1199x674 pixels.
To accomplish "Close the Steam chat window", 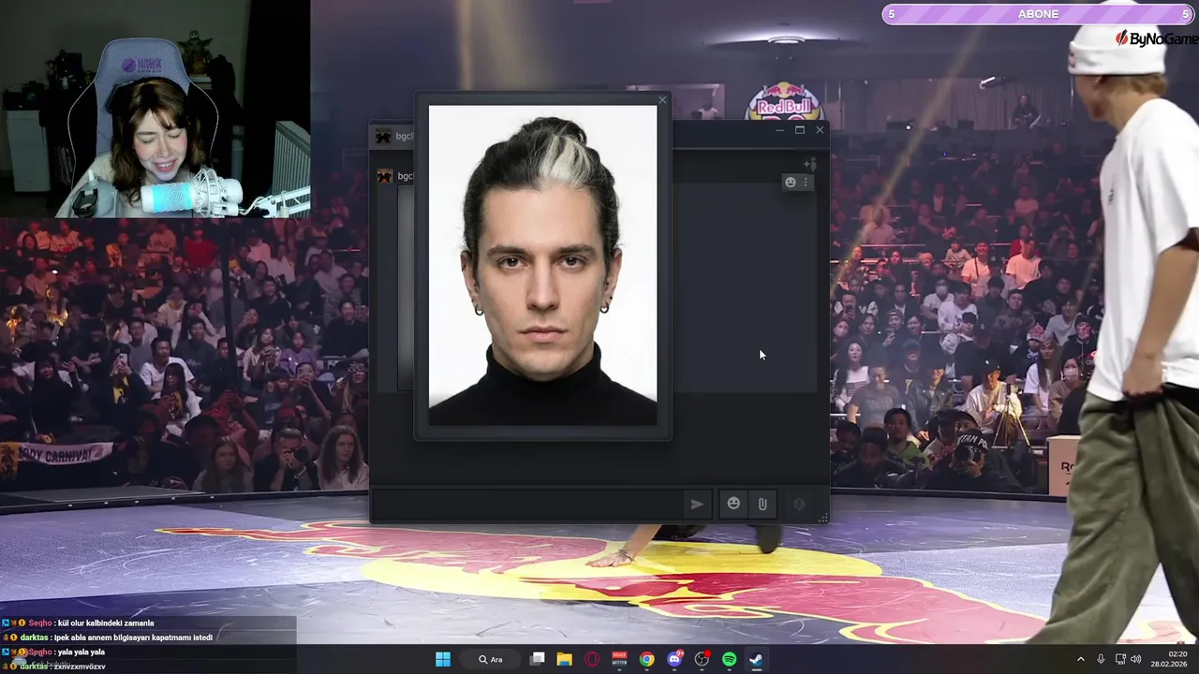I will click(x=820, y=130).
